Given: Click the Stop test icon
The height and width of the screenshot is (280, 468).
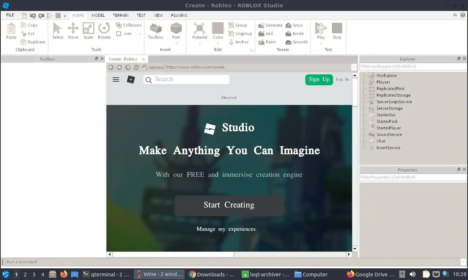Looking at the screenshot, I should [337, 28].
